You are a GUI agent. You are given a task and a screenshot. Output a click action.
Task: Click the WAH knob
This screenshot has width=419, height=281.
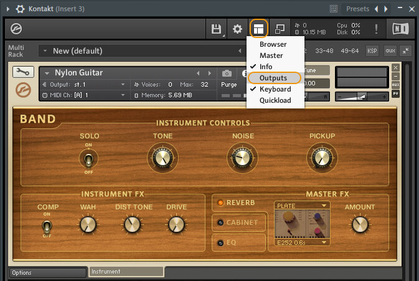[x=88, y=224]
